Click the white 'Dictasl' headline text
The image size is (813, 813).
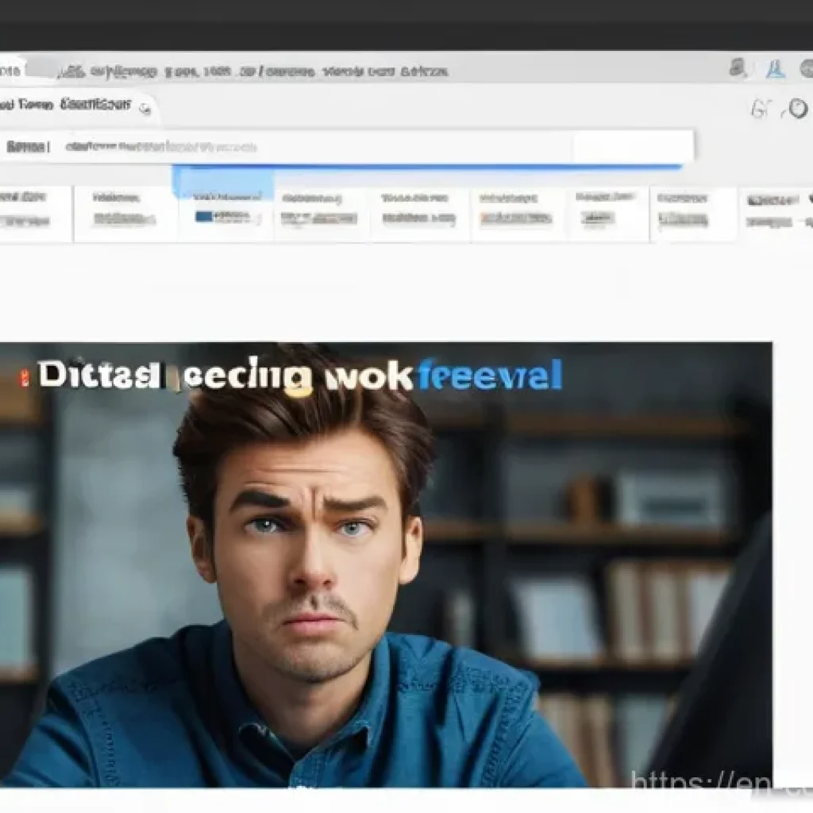[x=98, y=376]
